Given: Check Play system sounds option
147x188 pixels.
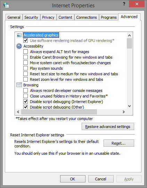Looking at the screenshot, I should pos(26,68).
